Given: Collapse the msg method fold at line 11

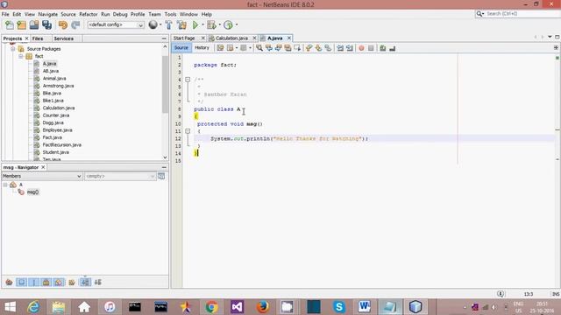Looking at the screenshot, I should (x=188, y=131).
